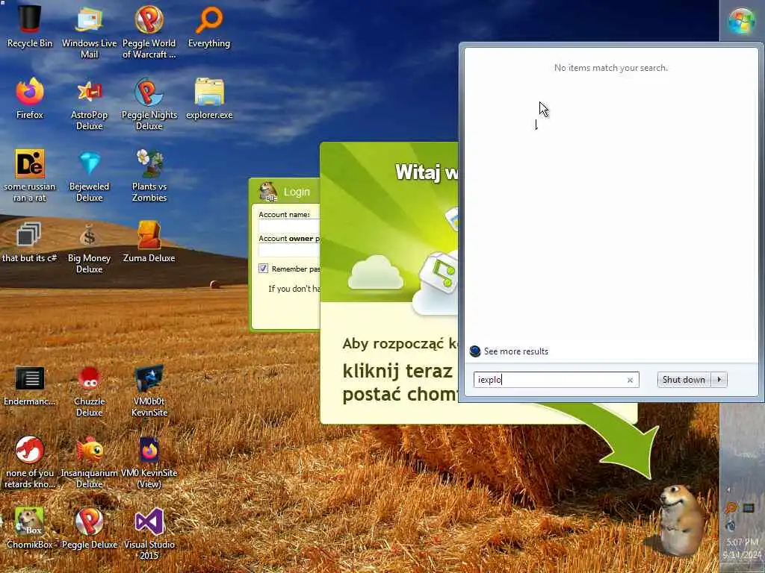This screenshot has height=573, width=765.
Task: Click the dark monitor tray icon
Action: pyautogui.click(x=749, y=509)
